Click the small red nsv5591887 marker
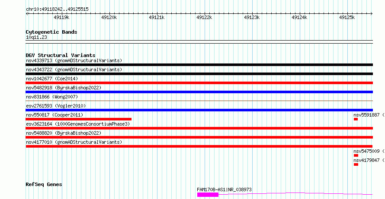Image resolution: width=385 pixels, height=199 pixels. pos(356,119)
